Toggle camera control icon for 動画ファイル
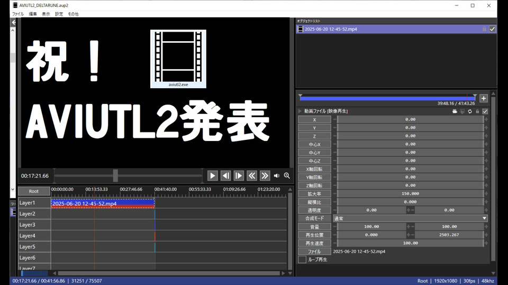508x285 pixels. [455, 111]
